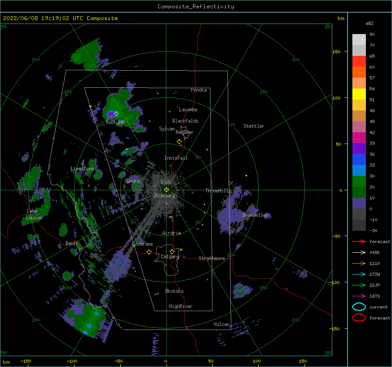Click the Limestone label
The height and width of the screenshot is (367, 392).
[82, 168]
